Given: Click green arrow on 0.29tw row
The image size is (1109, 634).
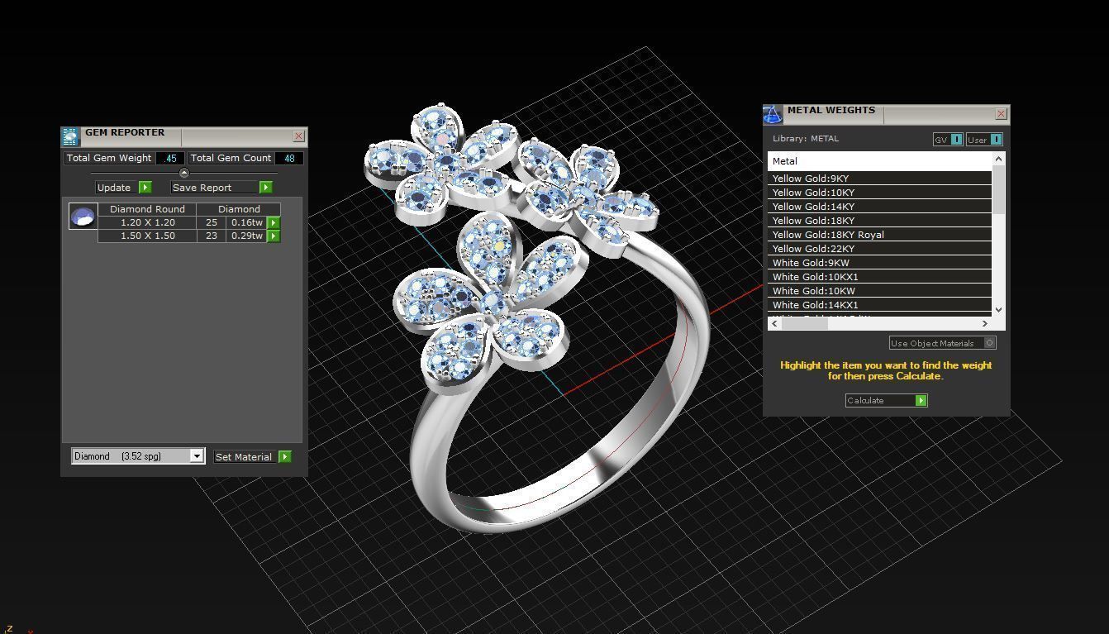Looking at the screenshot, I should (x=274, y=236).
